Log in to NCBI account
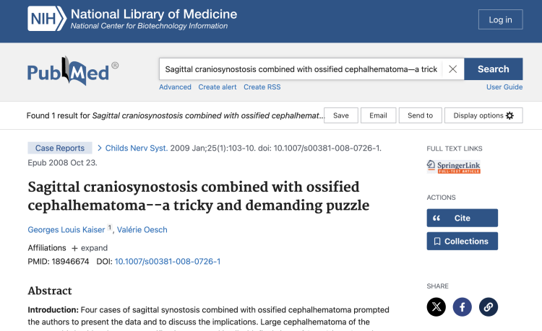The width and height of the screenshot is (542, 331). click(x=500, y=19)
